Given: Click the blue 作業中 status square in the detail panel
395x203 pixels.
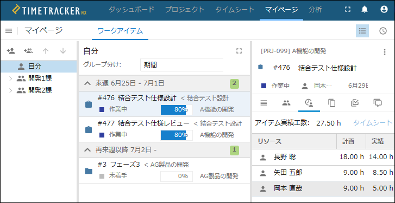Looking at the screenshot, I should [264, 86].
